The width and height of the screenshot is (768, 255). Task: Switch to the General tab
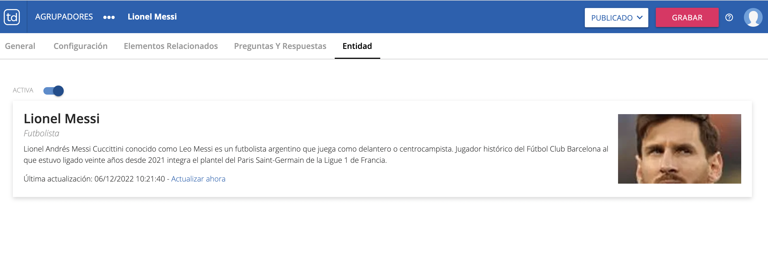20,46
